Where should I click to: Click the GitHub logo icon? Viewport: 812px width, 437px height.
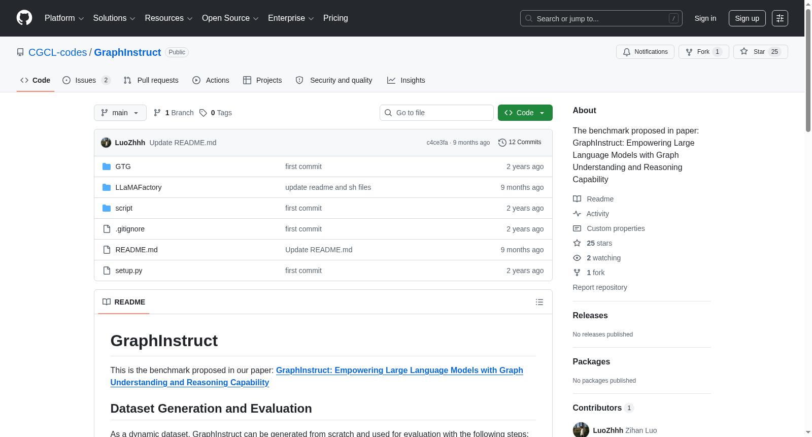pyautogui.click(x=24, y=18)
